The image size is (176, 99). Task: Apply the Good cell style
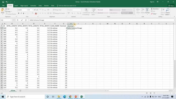pyautogui.click(x=127, y=10)
